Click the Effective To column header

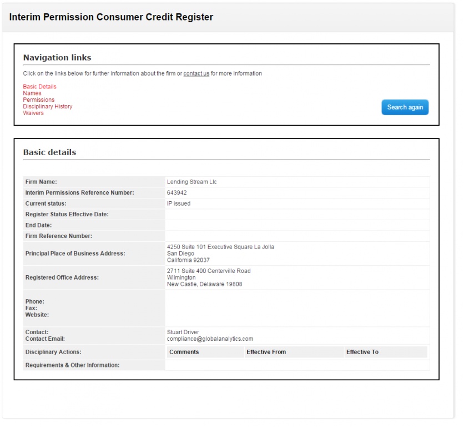362,352
